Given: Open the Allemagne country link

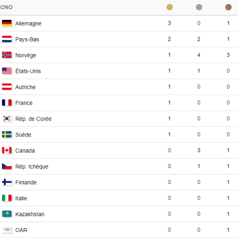Looking at the screenshot, I should coord(28,23).
